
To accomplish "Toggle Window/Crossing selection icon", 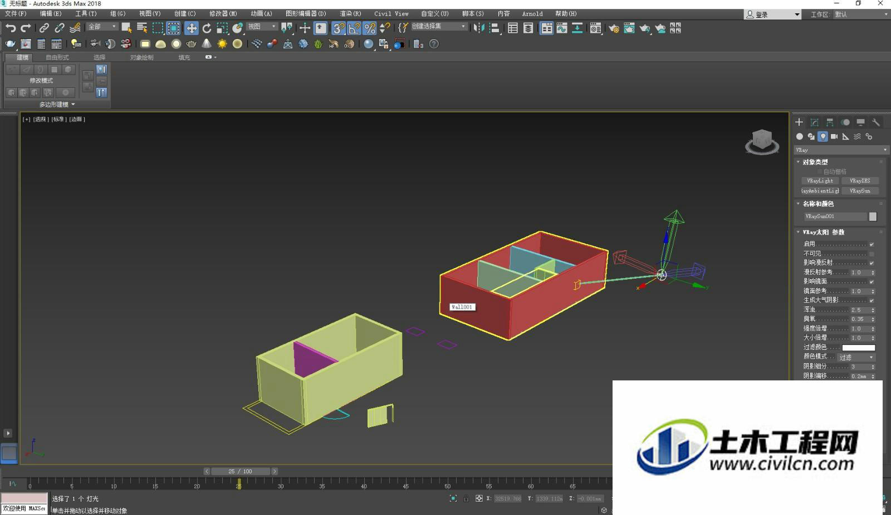I will point(174,28).
